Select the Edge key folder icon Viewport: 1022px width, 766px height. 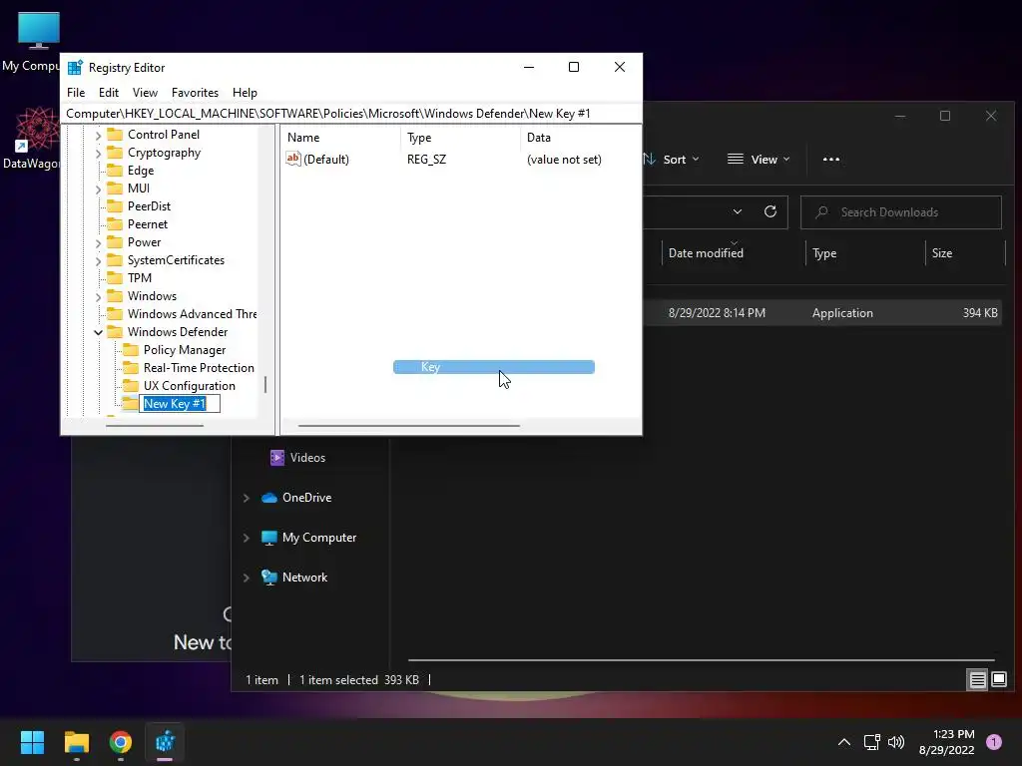pos(115,170)
